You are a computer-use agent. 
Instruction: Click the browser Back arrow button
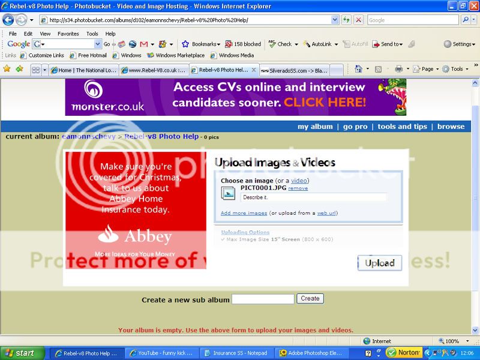(8, 20)
